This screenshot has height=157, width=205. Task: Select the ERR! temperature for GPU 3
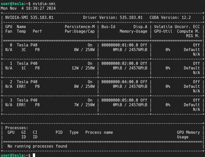(21, 105)
